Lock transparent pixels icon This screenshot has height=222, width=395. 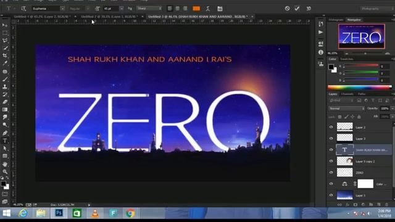tap(339, 117)
